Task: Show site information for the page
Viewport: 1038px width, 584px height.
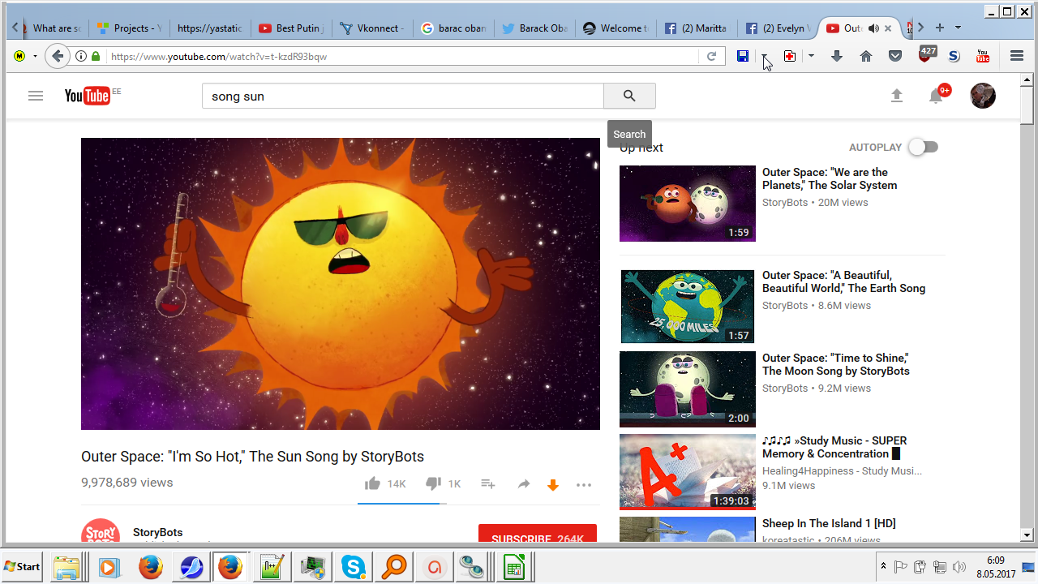Action: (x=81, y=56)
